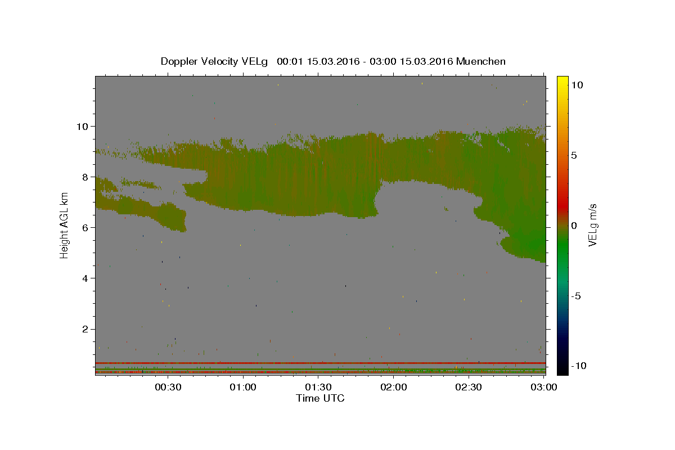
Task: Click the colorbar label -5
Action: [577, 296]
